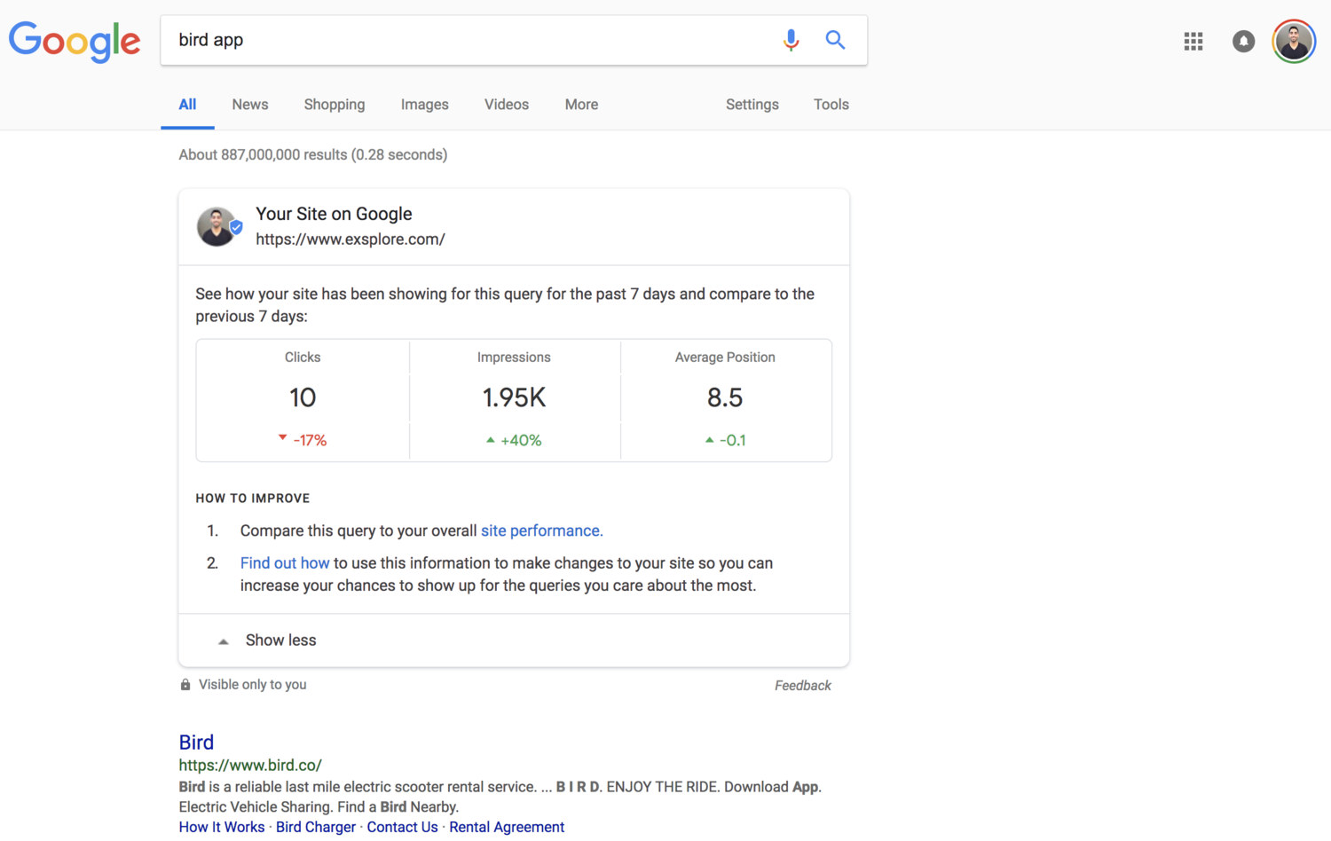The width and height of the screenshot is (1331, 841).
Task: Click the +40% change figure
Action: [521, 440]
